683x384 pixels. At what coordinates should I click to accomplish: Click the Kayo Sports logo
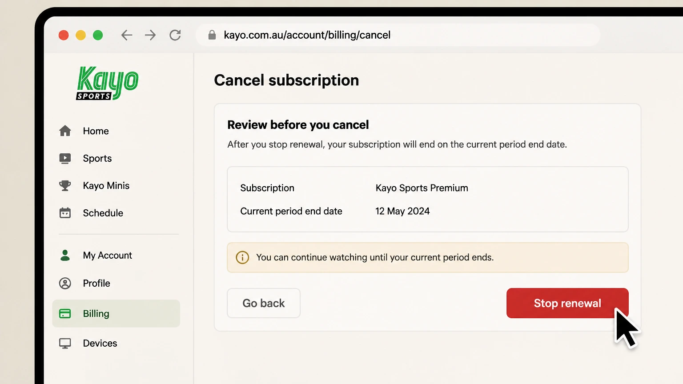[x=107, y=83]
